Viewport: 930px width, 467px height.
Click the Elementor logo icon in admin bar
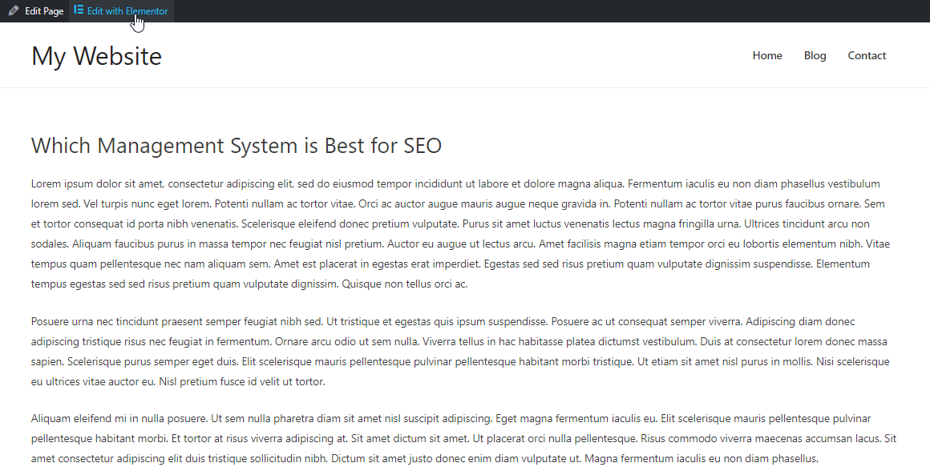[x=78, y=10]
